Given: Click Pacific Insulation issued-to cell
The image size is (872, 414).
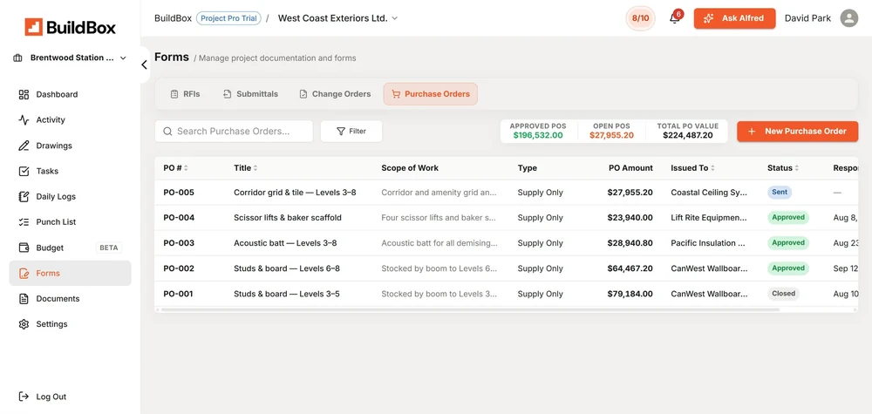Looking at the screenshot, I should pyautogui.click(x=708, y=243).
